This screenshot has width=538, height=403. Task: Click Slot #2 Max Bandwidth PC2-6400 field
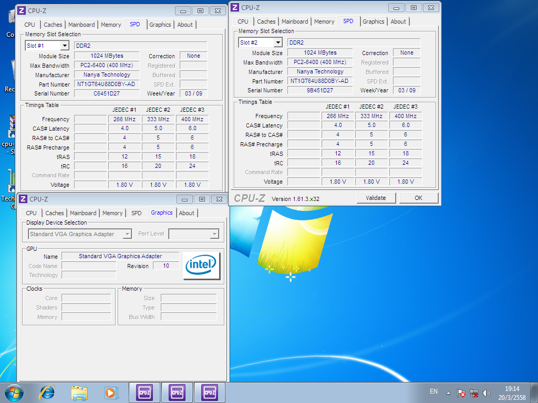click(x=320, y=62)
